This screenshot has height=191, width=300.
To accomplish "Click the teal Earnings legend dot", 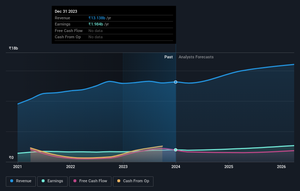I will 43,181.
